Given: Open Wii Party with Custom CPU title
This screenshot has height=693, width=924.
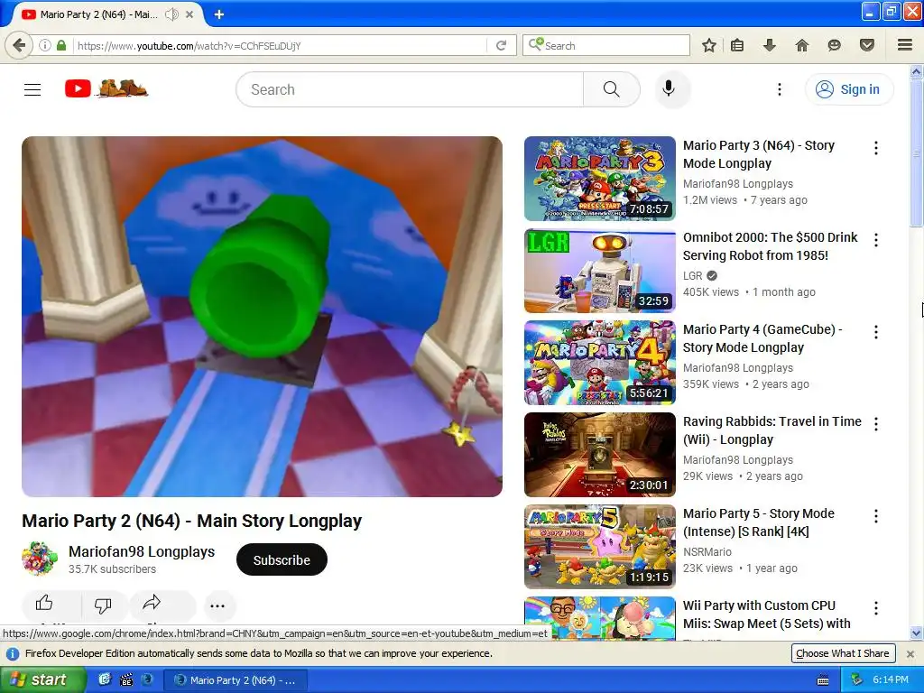Looking at the screenshot, I should (x=766, y=614).
